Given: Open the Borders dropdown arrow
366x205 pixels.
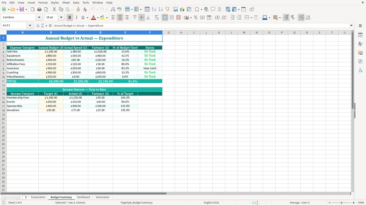Looking at the screenshot, I should tap(251, 18).
